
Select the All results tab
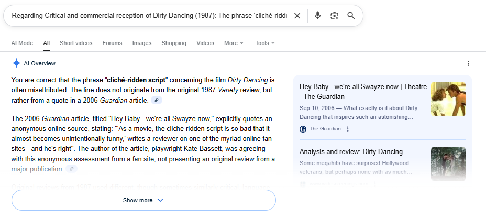[x=47, y=43]
